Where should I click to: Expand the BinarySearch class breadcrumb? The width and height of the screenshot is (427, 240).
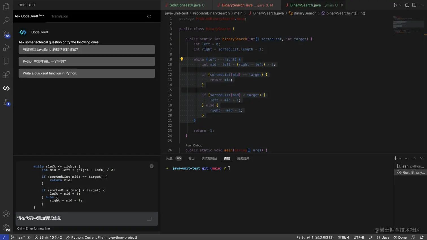(302, 13)
